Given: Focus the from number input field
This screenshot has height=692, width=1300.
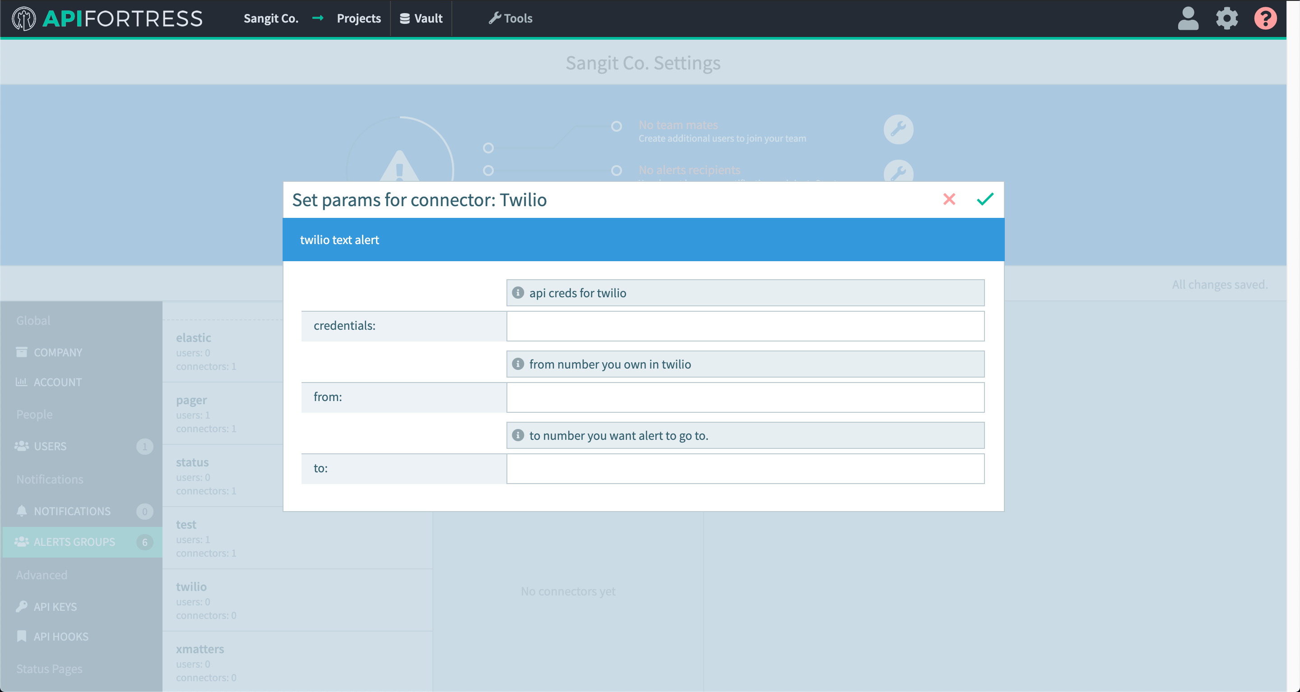Looking at the screenshot, I should (745, 397).
